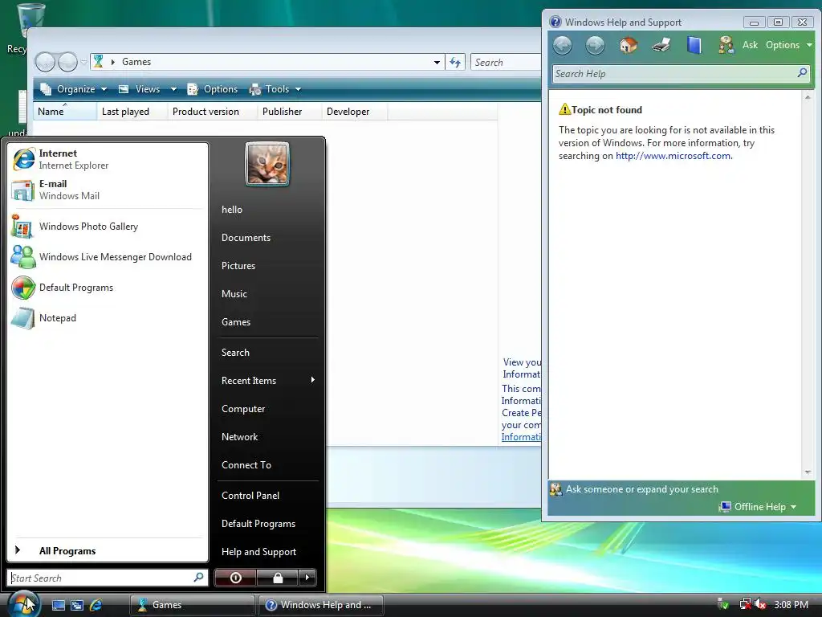Open Search from Start menu
The width and height of the screenshot is (822, 617).
tap(267, 353)
